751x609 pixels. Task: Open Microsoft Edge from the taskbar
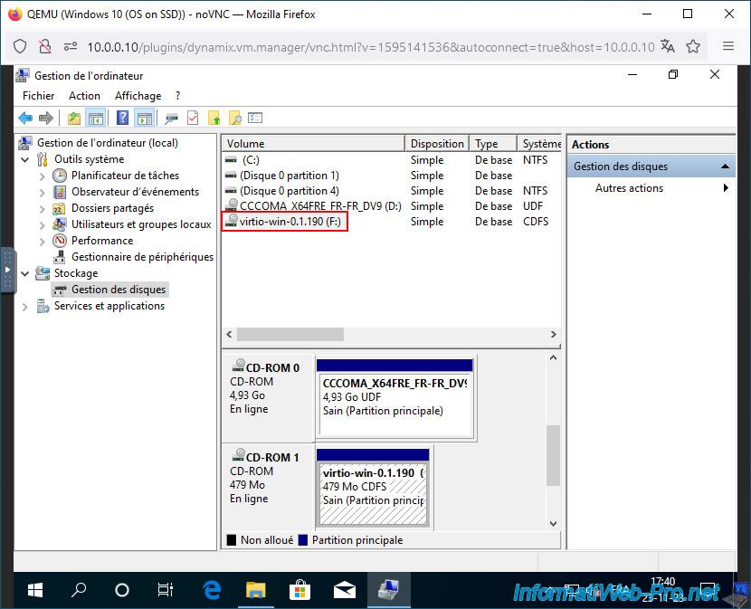[211, 590]
